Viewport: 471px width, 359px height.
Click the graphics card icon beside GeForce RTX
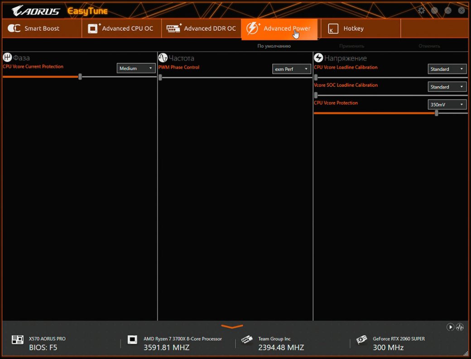pyautogui.click(x=362, y=340)
